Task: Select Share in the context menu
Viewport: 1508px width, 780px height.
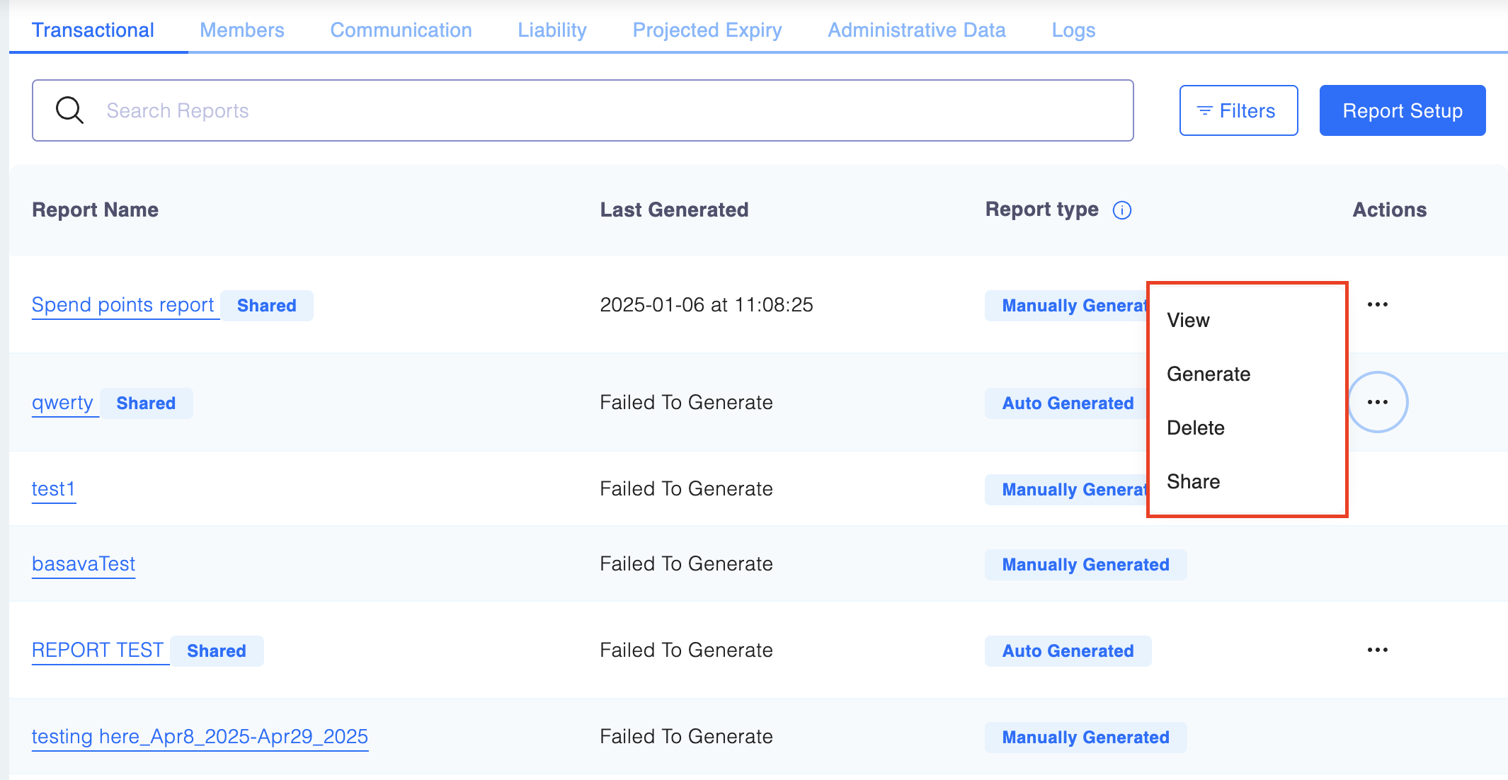Action: [x=1193, y=482]
